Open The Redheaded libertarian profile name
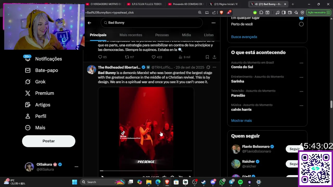The height and width of the screenshot is (187, 333). [119, 67]
